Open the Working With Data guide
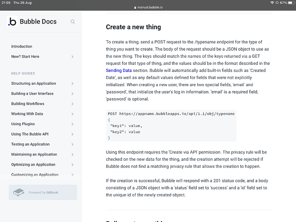296x222 pixels. tap(27, 114)
